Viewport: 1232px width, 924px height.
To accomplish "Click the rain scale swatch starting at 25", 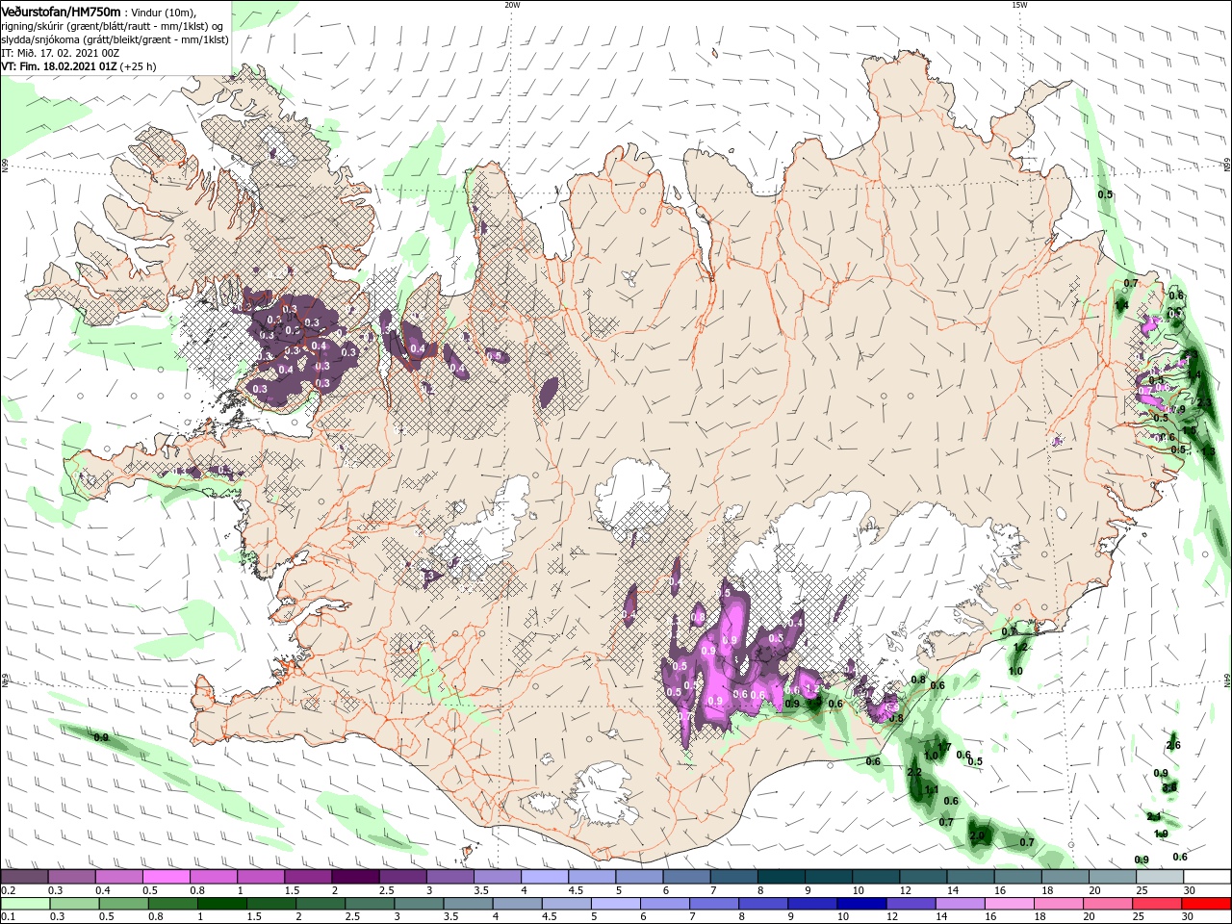I will [1156, 904].
